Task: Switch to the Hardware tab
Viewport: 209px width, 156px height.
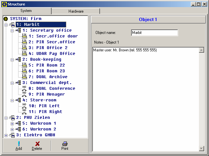Action: [x=76, y=11]
